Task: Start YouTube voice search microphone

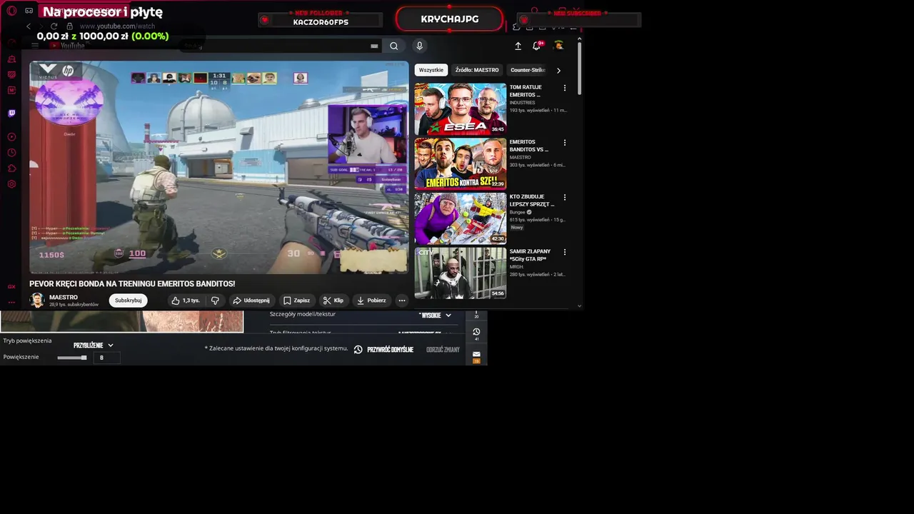Action: (x=419, y=46)
